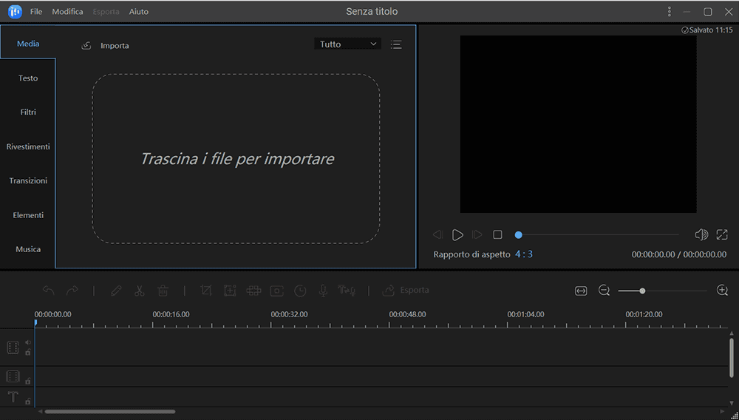Viewport: 739px width, 420px height.
Task: Click the timeline playhead marker
Action: click(35, 322)
